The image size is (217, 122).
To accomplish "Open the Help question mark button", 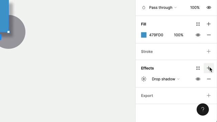I will click(203, 109).
